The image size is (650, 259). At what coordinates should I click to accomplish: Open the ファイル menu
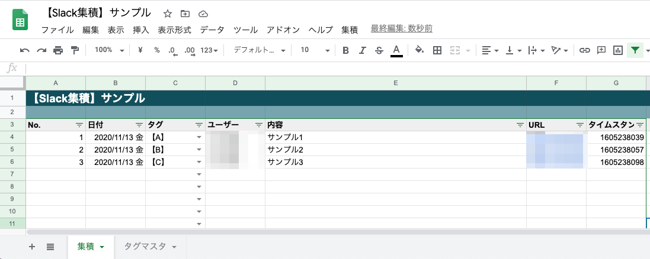click(57, 30)
